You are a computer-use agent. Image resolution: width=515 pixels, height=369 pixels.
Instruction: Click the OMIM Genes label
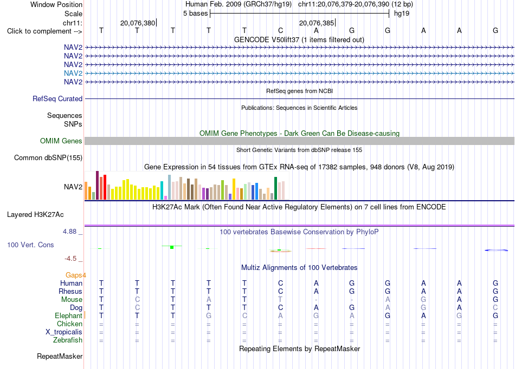[x=61, y=141]
